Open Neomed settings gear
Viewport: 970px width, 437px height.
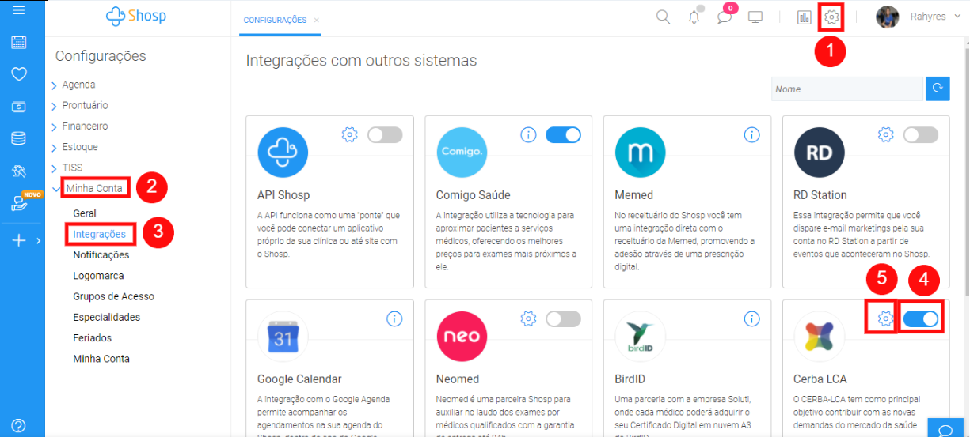528,318
